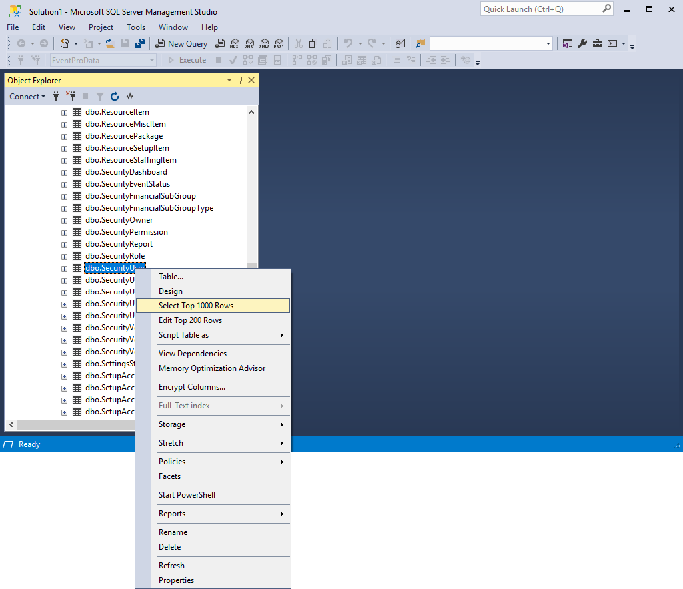Click the command window toolbar icon

point(612,43)
